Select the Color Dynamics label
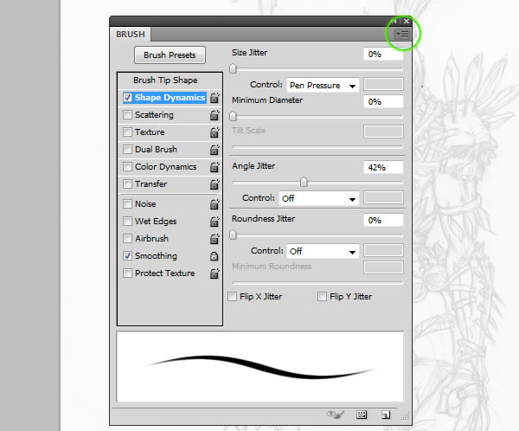This screenshot has height=431, width=519. [165, 167]
